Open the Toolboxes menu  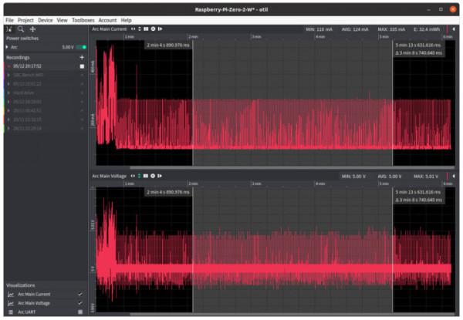click(83, 20)
